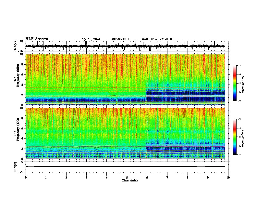
Task: Select the ch.1 "Frequency (kHz)" axis label
Action: coord(18,76)
